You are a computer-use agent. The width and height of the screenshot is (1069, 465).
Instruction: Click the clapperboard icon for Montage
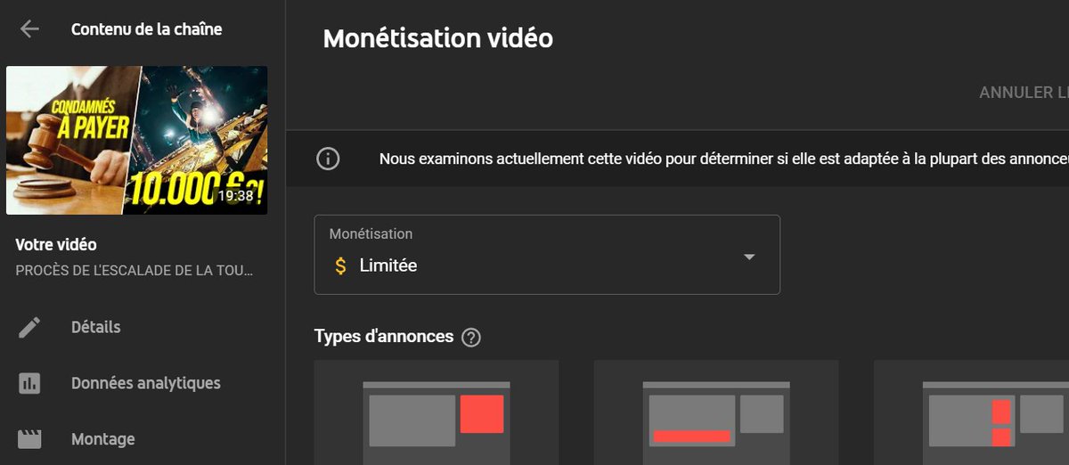point(29,439)
